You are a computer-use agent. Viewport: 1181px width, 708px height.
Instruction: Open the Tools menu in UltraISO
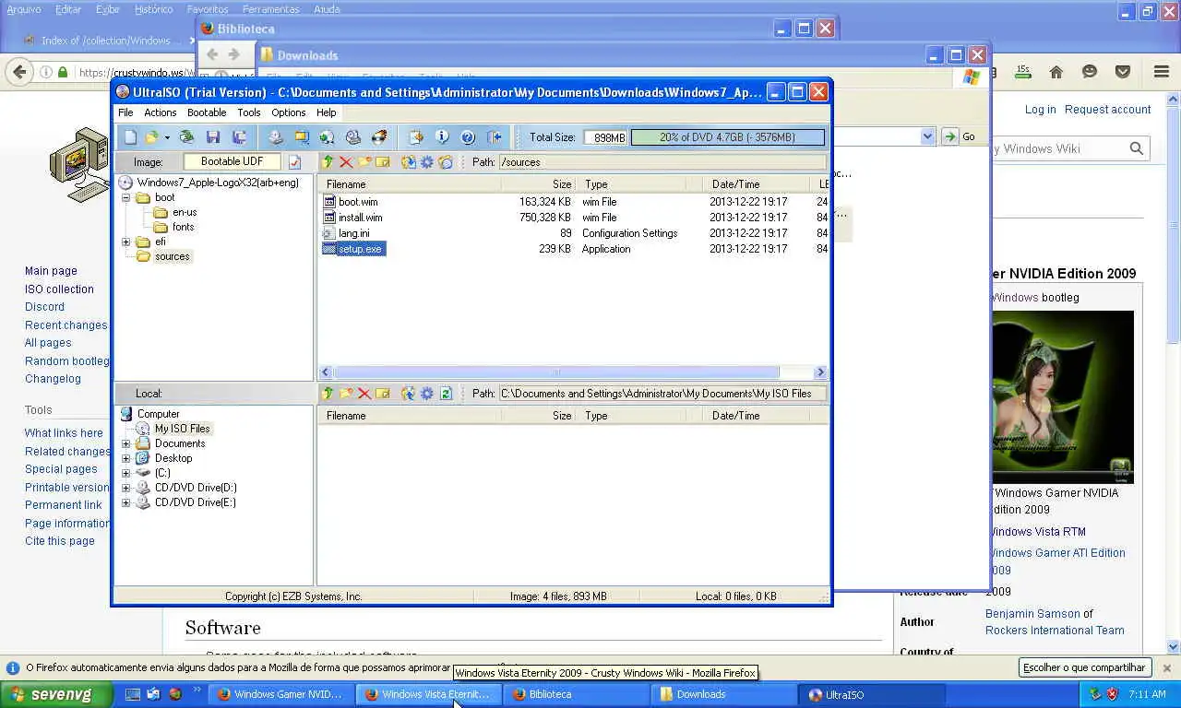(x=249, y=112)
